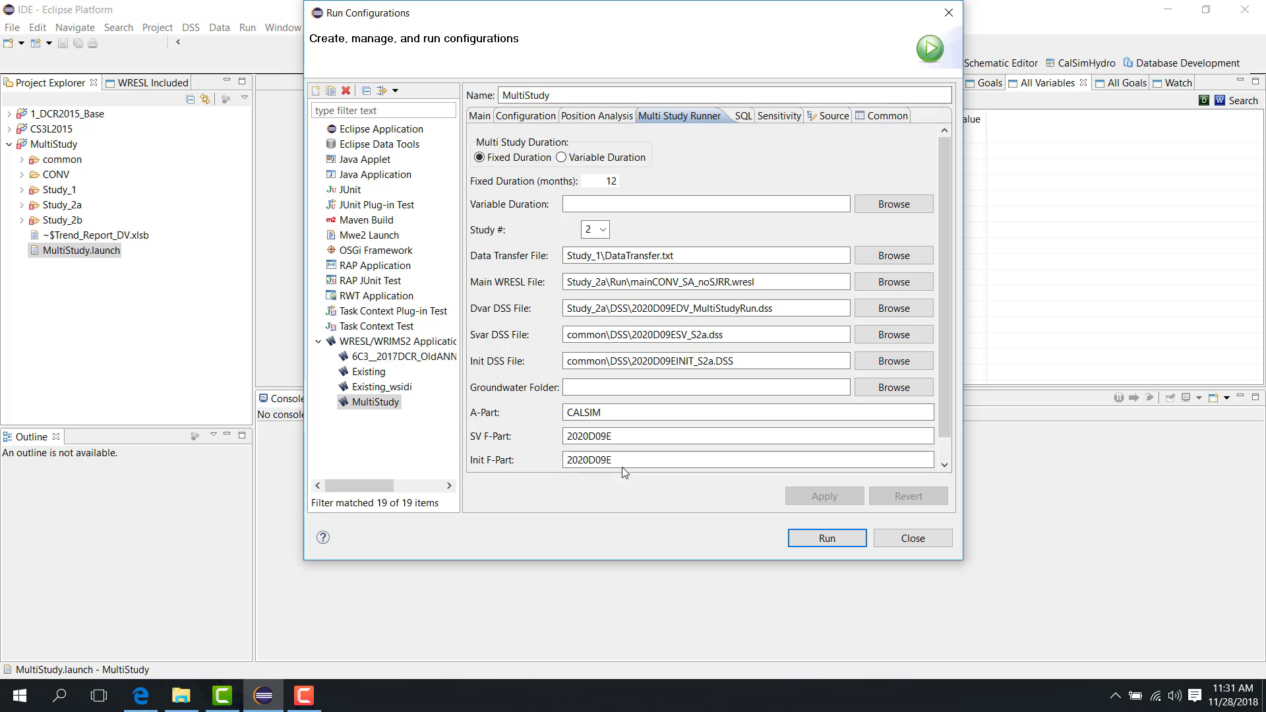Open Database Development perspective
1266x712 pixels.
point(1181,63)
